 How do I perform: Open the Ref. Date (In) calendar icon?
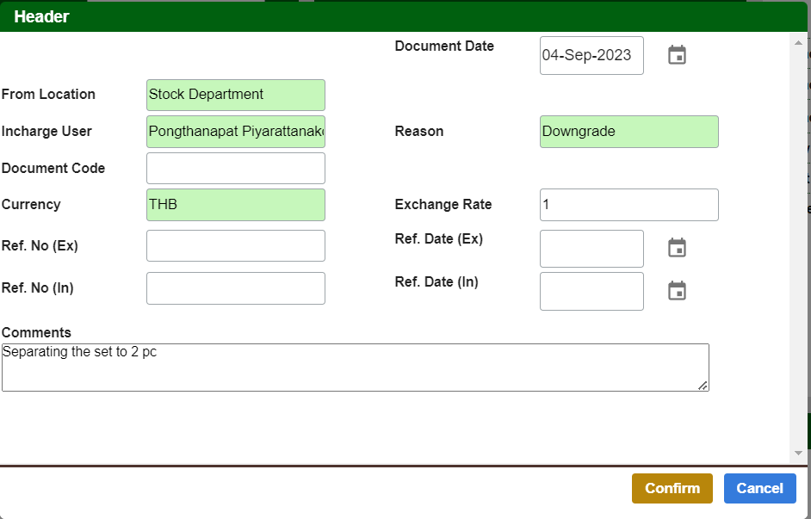click(678, 291)
